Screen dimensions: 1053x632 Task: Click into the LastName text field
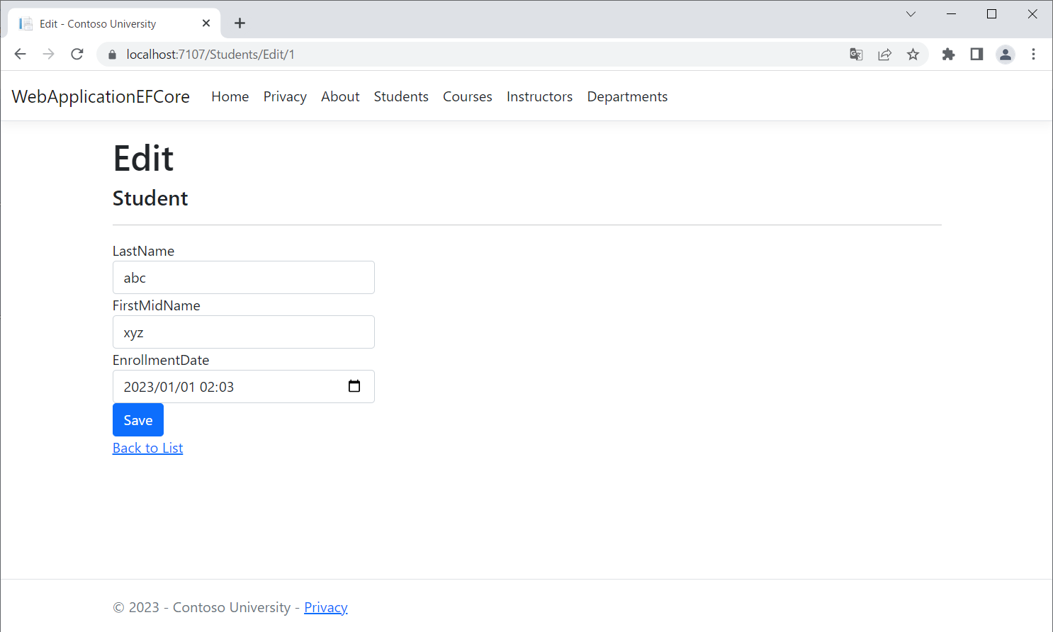[x=243, y=278]
